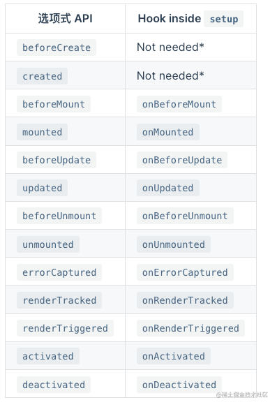Viewport: 277px width, 407px height.
Task: Click the onUnmounted hook tag
Action: click(174, 244)
